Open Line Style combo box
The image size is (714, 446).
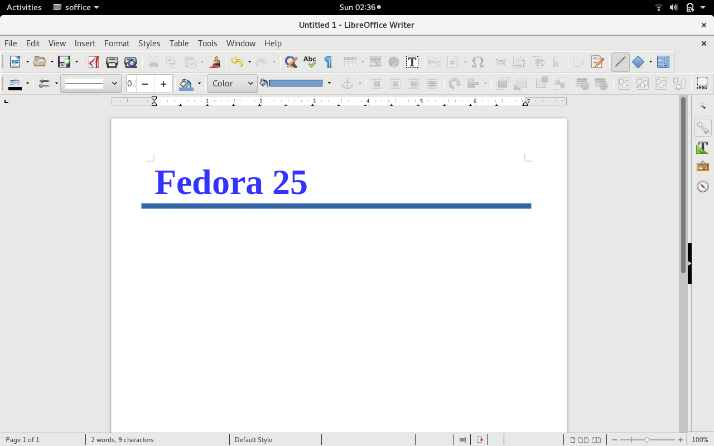tap(91, 84)
